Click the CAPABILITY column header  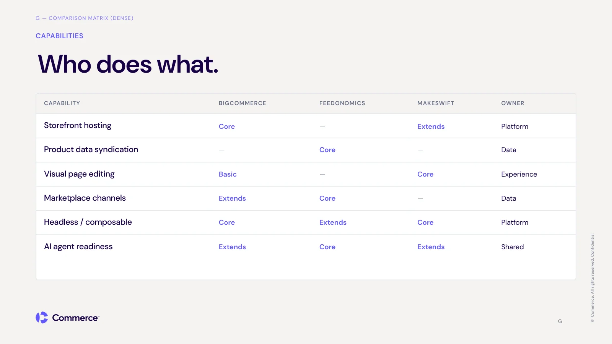pyautogui.click(x=62, y=103)
